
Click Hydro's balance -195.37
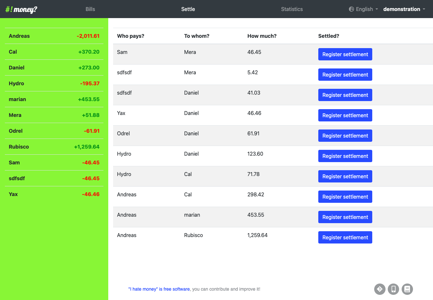90,83
